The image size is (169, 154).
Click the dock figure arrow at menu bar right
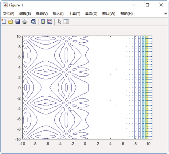[x=166, y=13]
